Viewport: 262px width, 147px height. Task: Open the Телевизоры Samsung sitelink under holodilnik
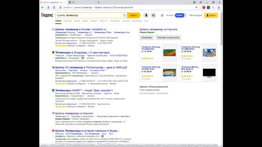pyautogui.click(x=65, y=32)
